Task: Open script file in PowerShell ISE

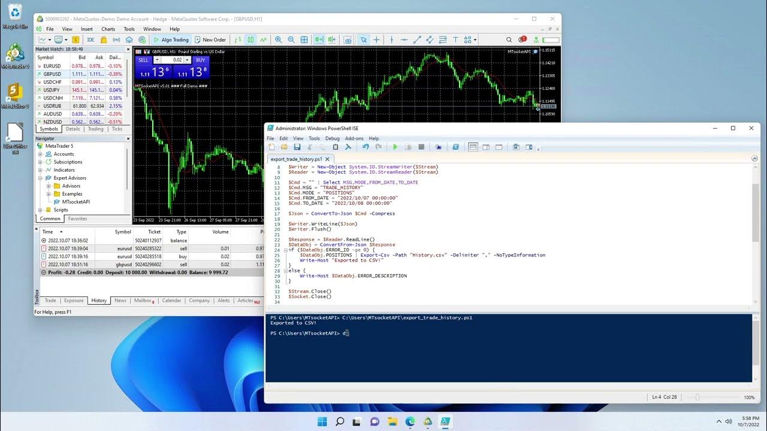Action: click(x=284, y=147)
